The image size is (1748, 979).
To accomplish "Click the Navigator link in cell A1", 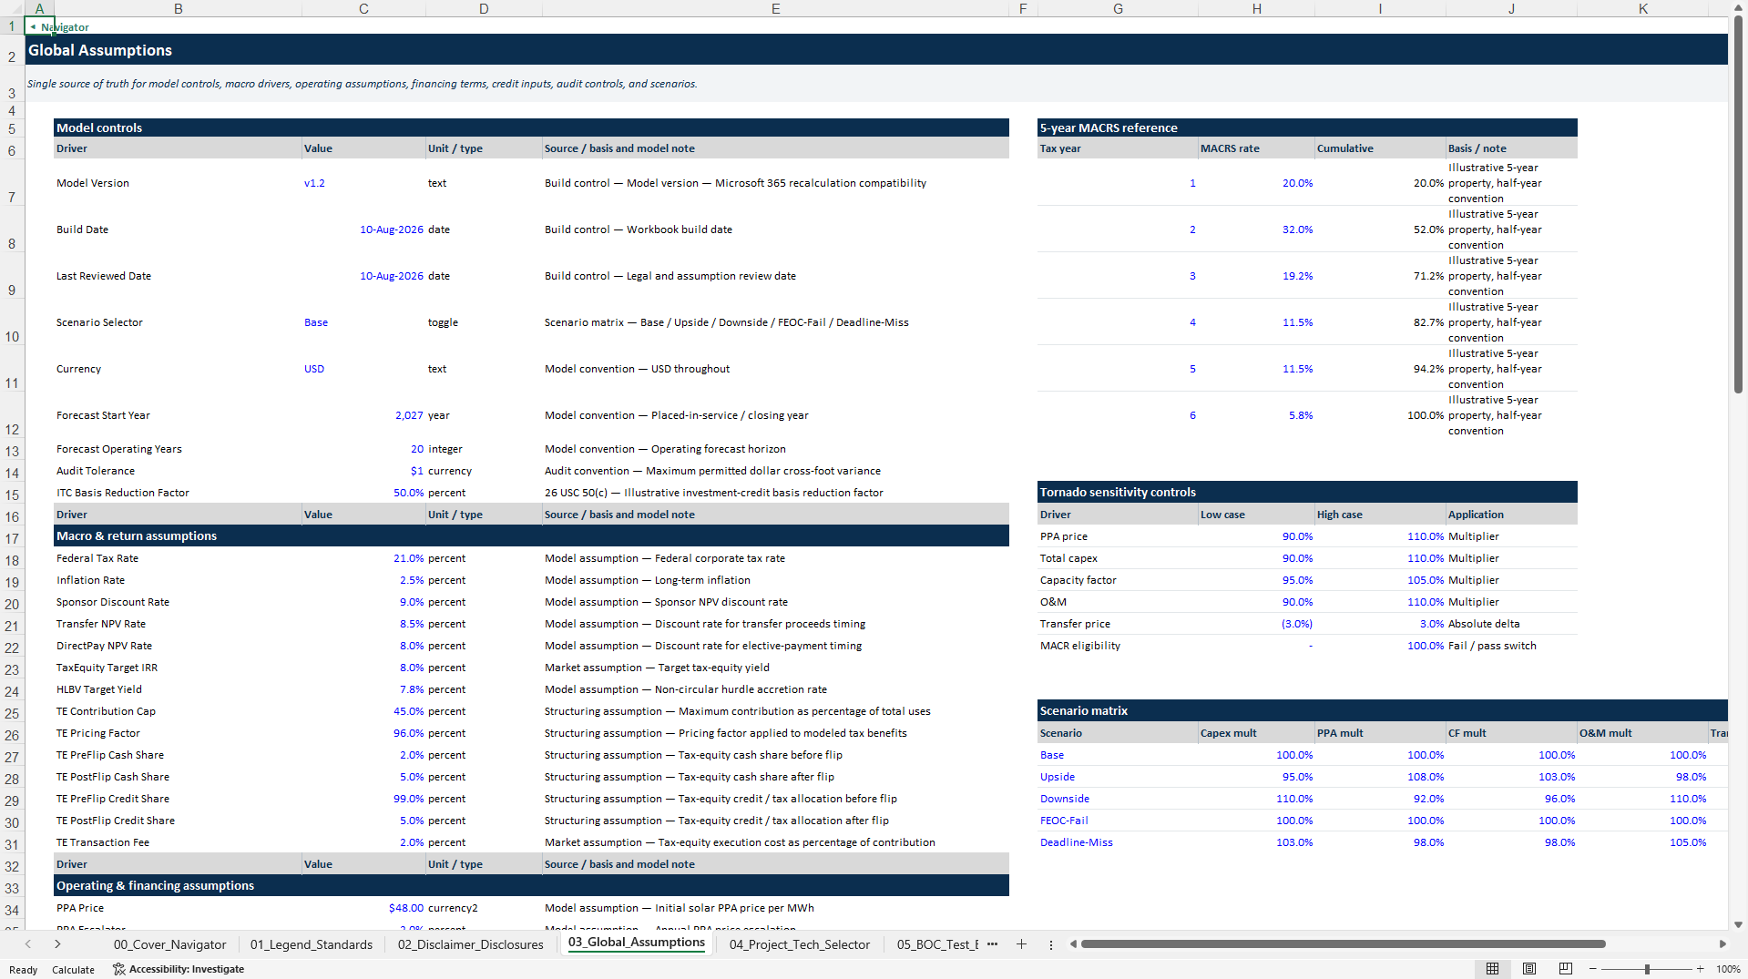I will click(59, 27).
